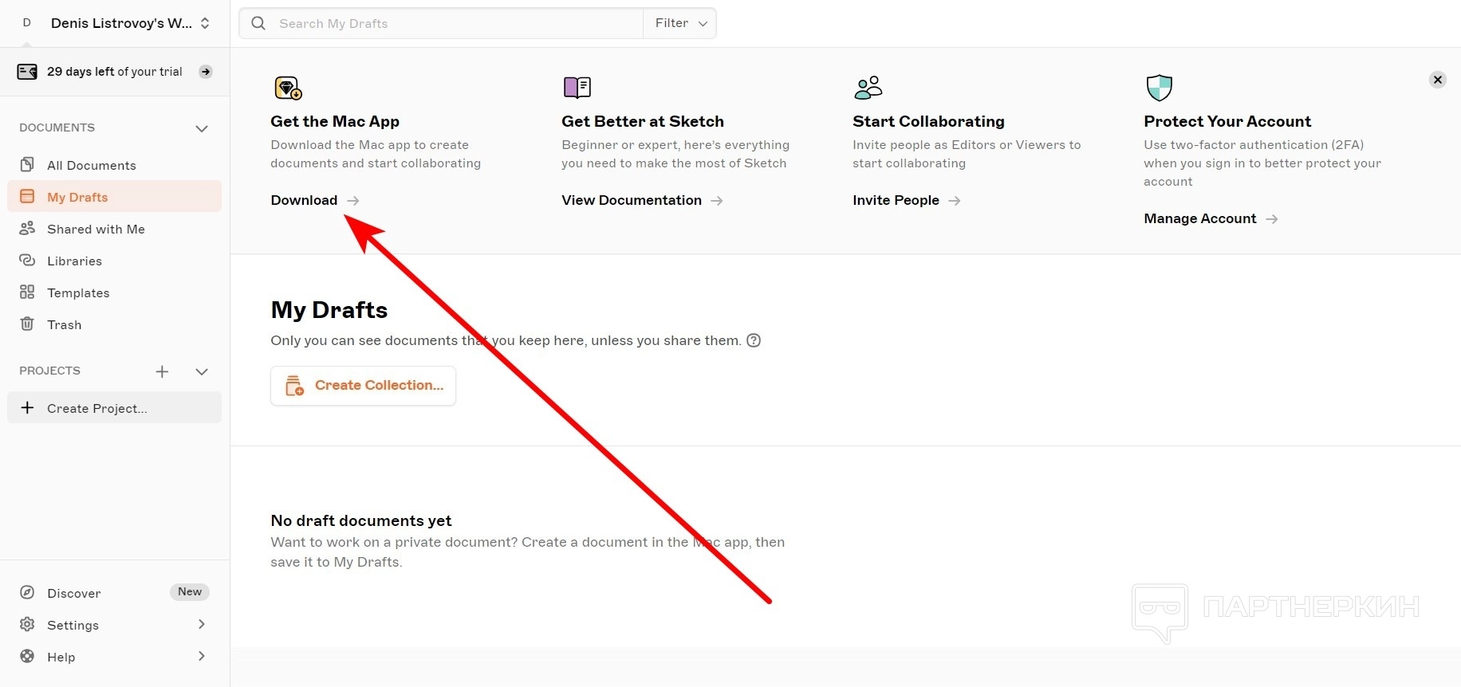The image size is (1461, 687).
Task: Click the Start Collaborating heading
Action: point(928,121)
